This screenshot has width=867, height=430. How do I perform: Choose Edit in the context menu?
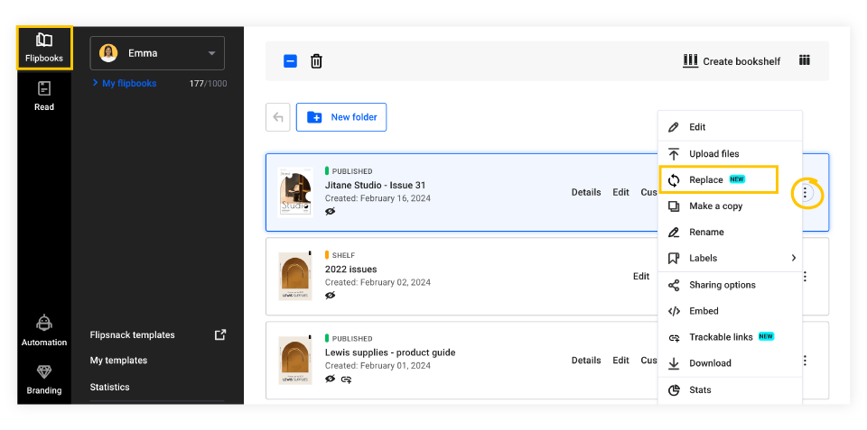point(730,127)
